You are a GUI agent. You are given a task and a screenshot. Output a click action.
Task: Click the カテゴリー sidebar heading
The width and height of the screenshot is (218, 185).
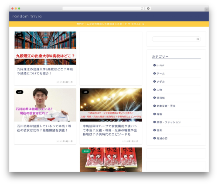[x=160, y=56]
